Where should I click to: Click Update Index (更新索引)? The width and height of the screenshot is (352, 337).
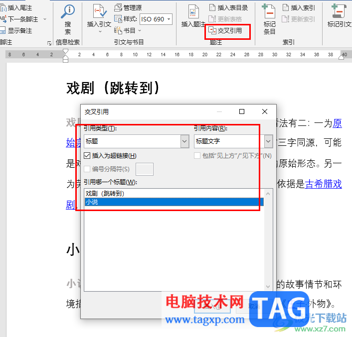[x=298, y=19]
